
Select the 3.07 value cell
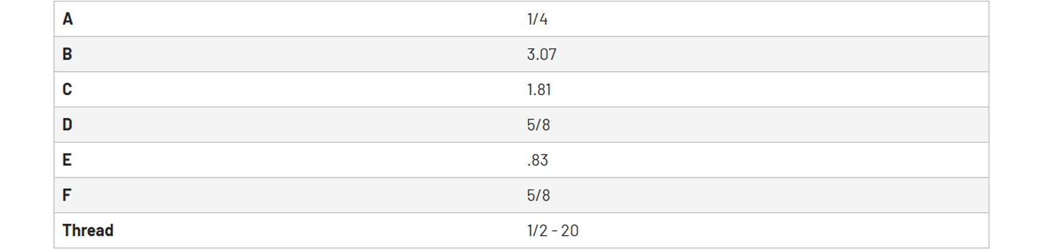541,54
